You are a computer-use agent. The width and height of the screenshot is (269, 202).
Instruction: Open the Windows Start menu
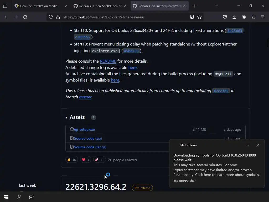[6, 197]
